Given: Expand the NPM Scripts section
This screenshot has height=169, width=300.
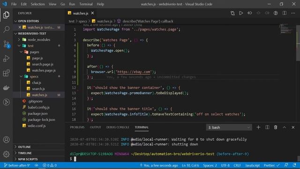Looking at the screenshot, I should (39, 159).
